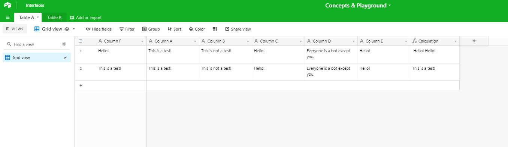This screenshot has height=147, width=508.
Task: Click the Calculation formula fx icon
Action: pyautogui.click(x=414, y=41)
